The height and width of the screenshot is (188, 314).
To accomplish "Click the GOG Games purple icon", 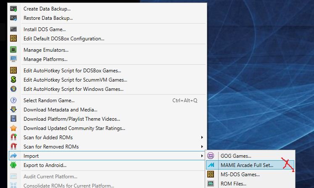I will click(x=211, y=156).
